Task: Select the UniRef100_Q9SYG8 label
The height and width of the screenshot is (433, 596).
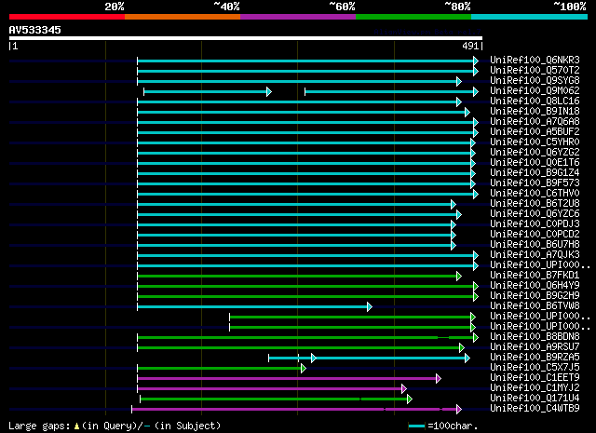Action: click(x=535, y=81)
